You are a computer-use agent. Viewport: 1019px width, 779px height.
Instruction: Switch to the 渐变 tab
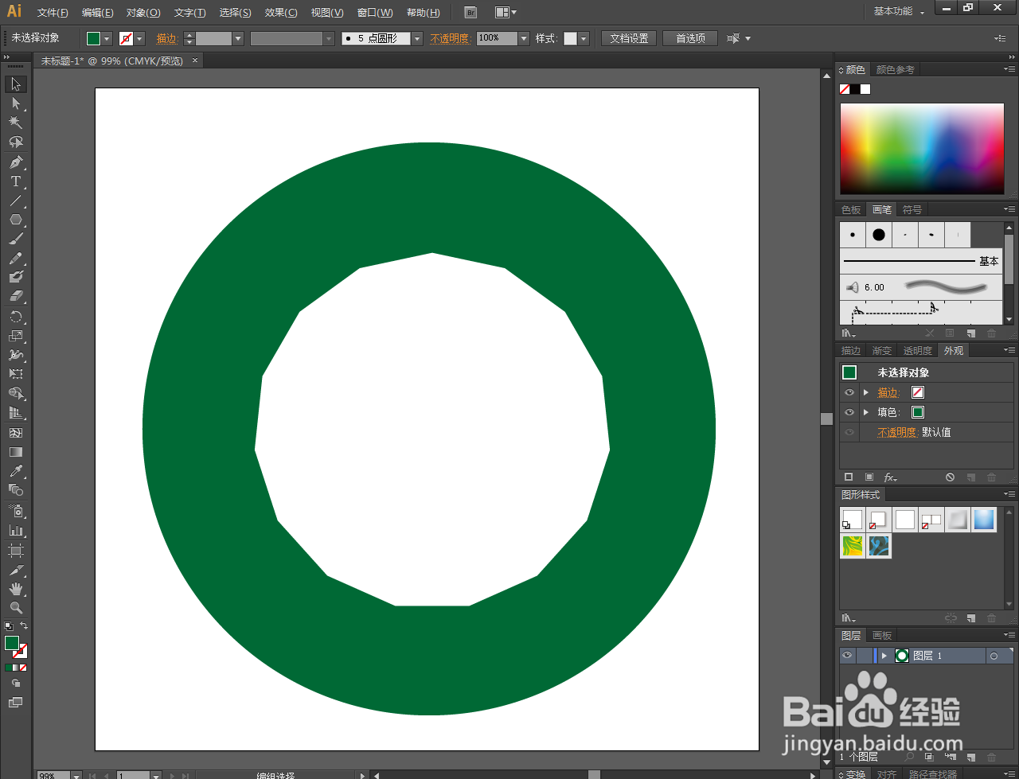point(882,351)
